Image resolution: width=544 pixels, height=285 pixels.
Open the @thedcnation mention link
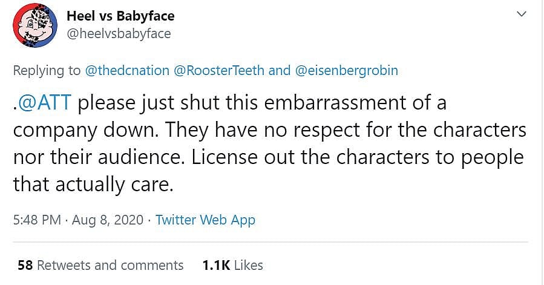pyautogui.click(x=127, y=70)
